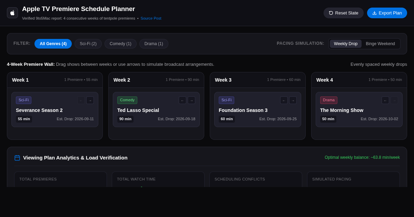This screenshot has height=217, width=414.
Task: Click the left arrow on Severance Season 2
Action: [x=81, y=100]
